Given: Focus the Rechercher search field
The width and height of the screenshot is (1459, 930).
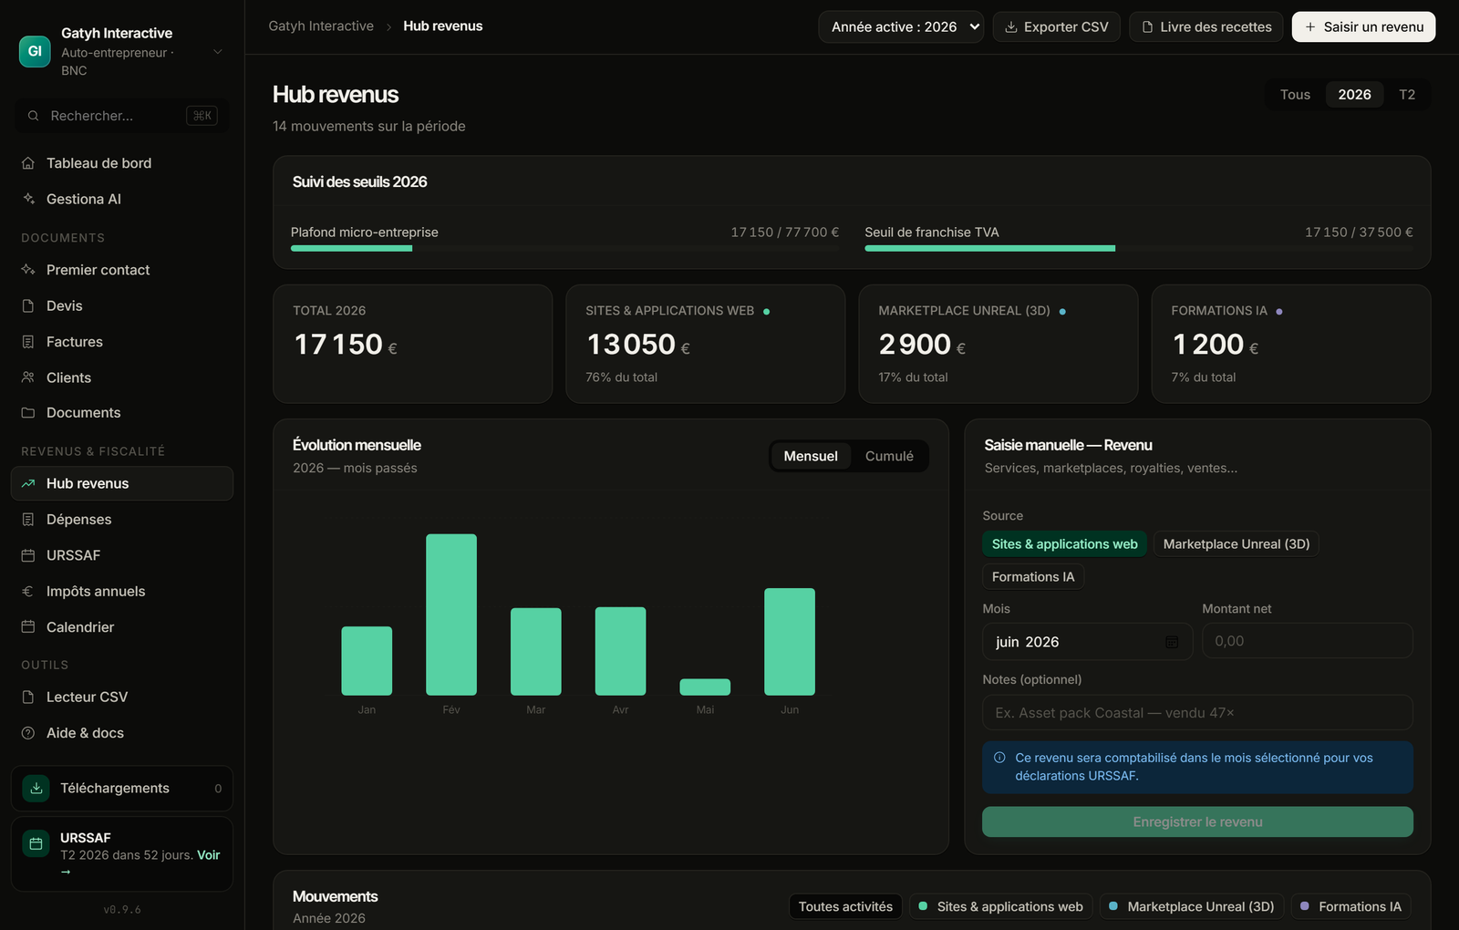Looking at the screenshot, I should tap(121, 116).
